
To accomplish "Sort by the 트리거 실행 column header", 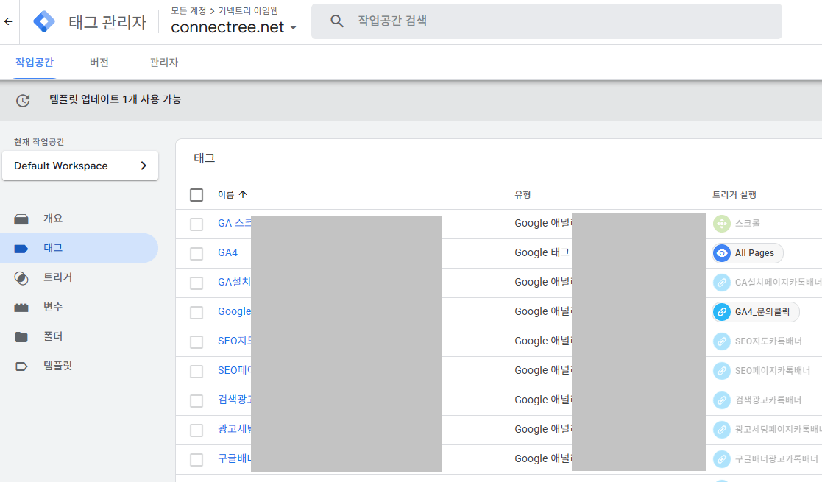I will tap(734, 194).
